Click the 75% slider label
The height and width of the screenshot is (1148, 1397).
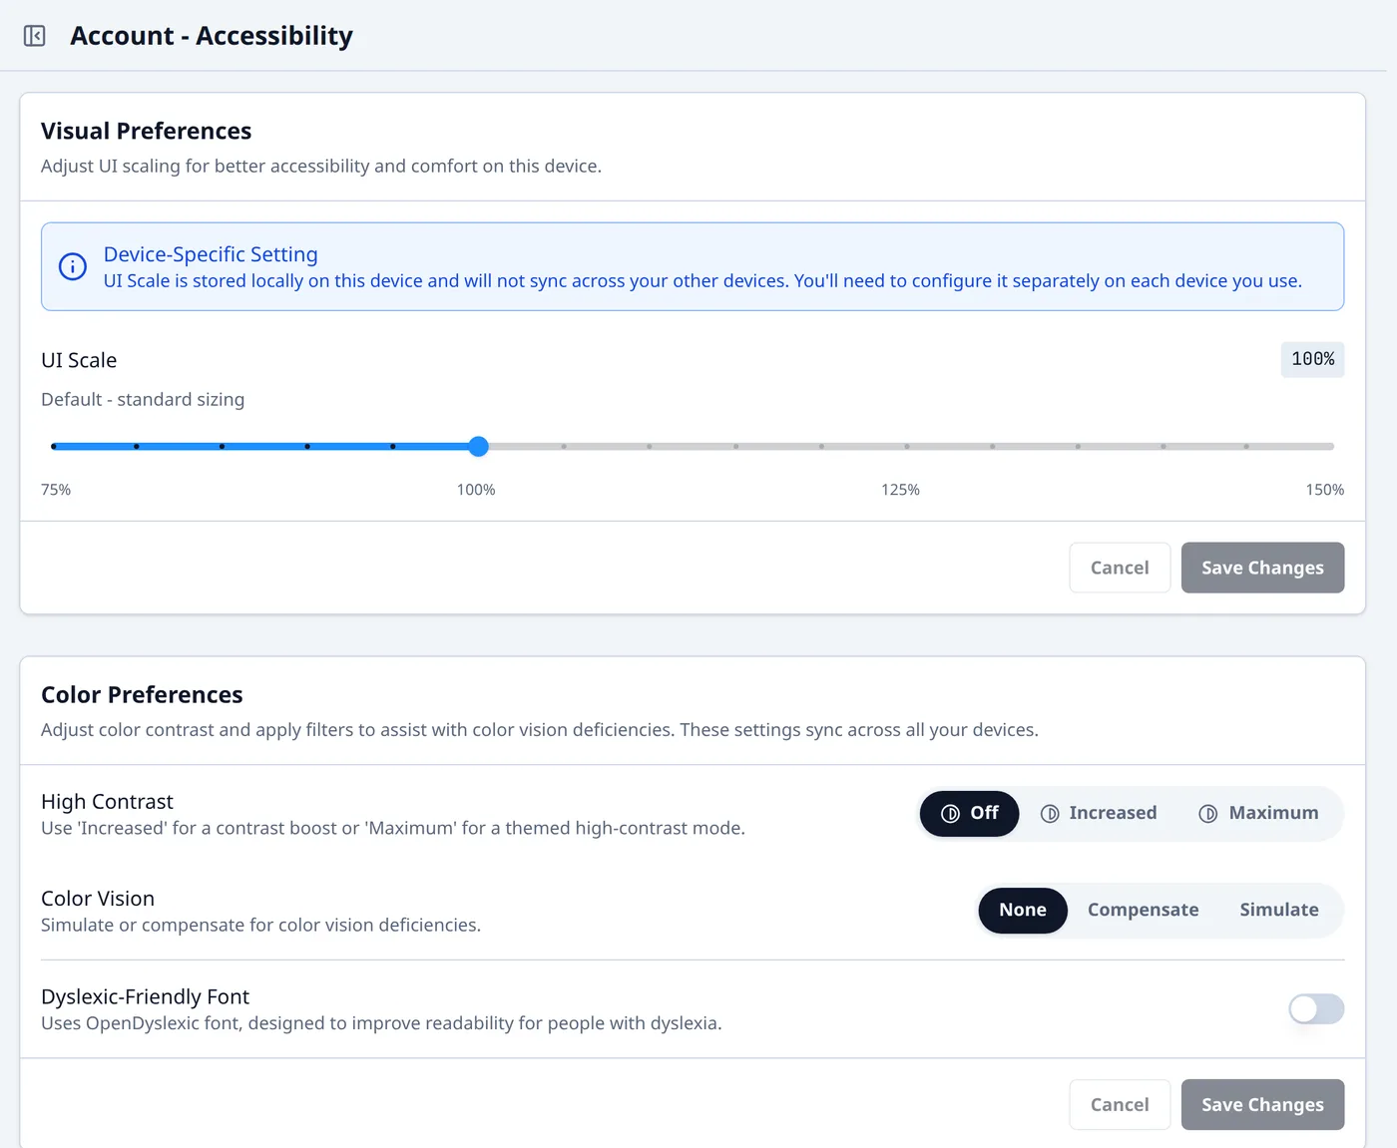click(56, 490)
